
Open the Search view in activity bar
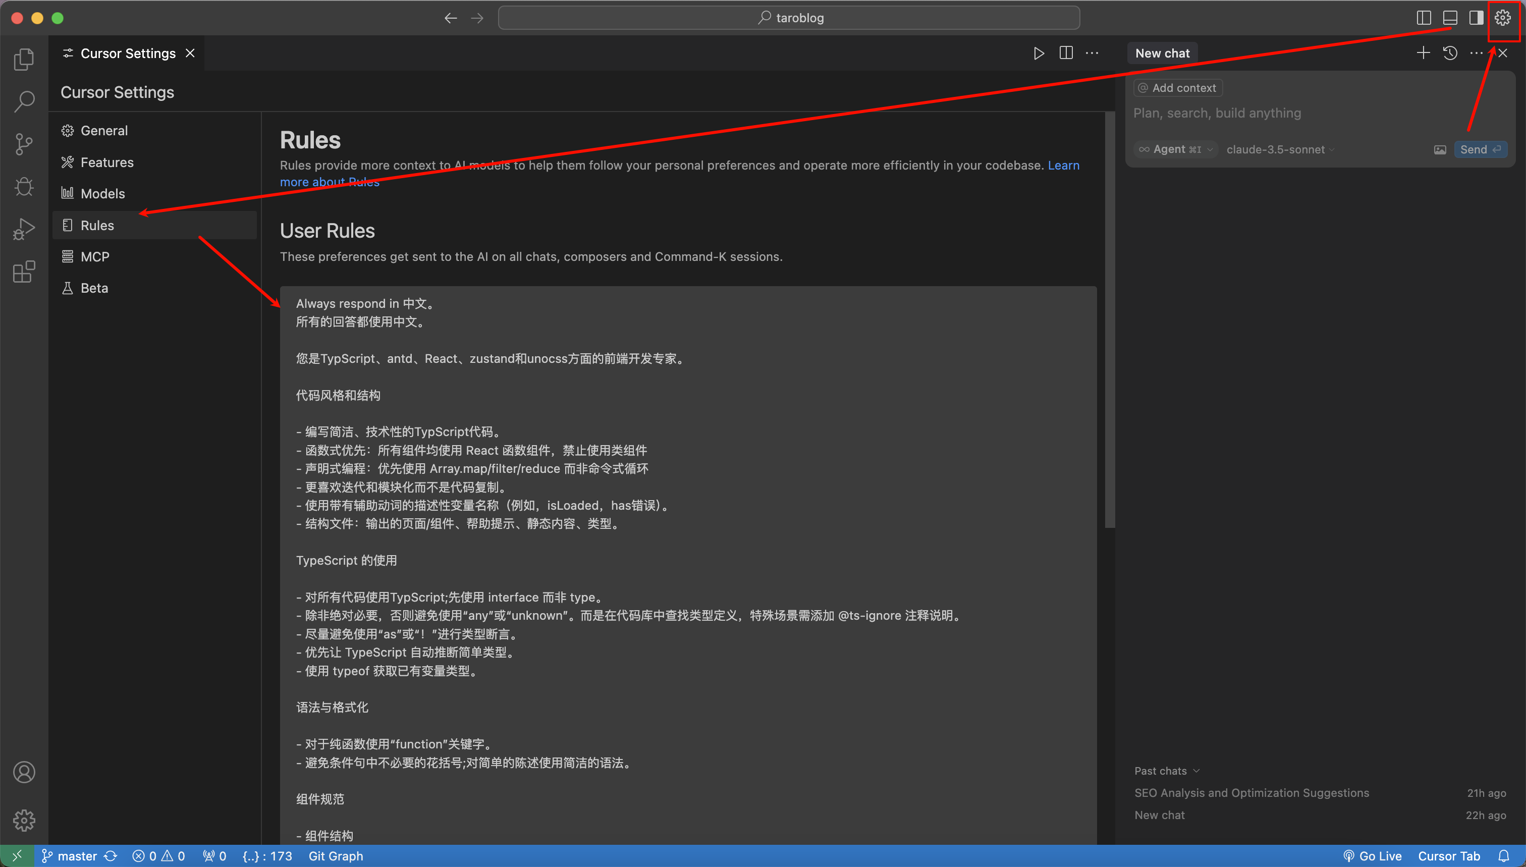pyautogui.click(x=24, y=101)
